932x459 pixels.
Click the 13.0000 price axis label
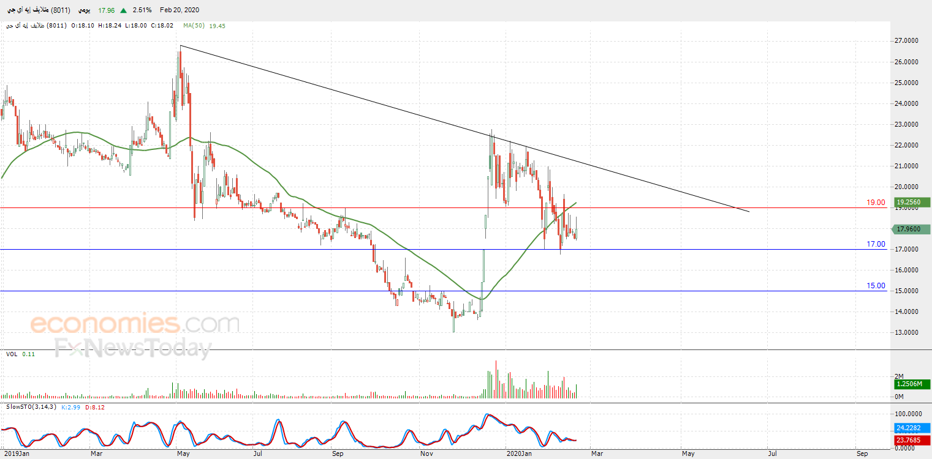click(x=908, y=332)
